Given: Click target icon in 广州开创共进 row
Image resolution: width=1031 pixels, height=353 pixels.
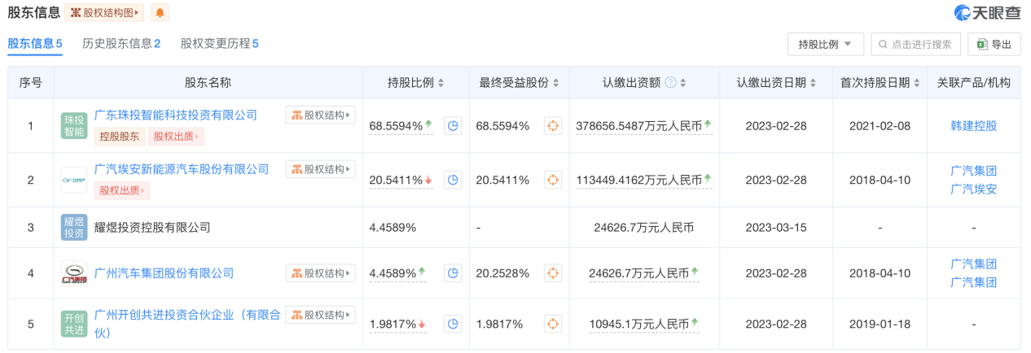Looking at the screenshot, I should [x=553, y=325].
